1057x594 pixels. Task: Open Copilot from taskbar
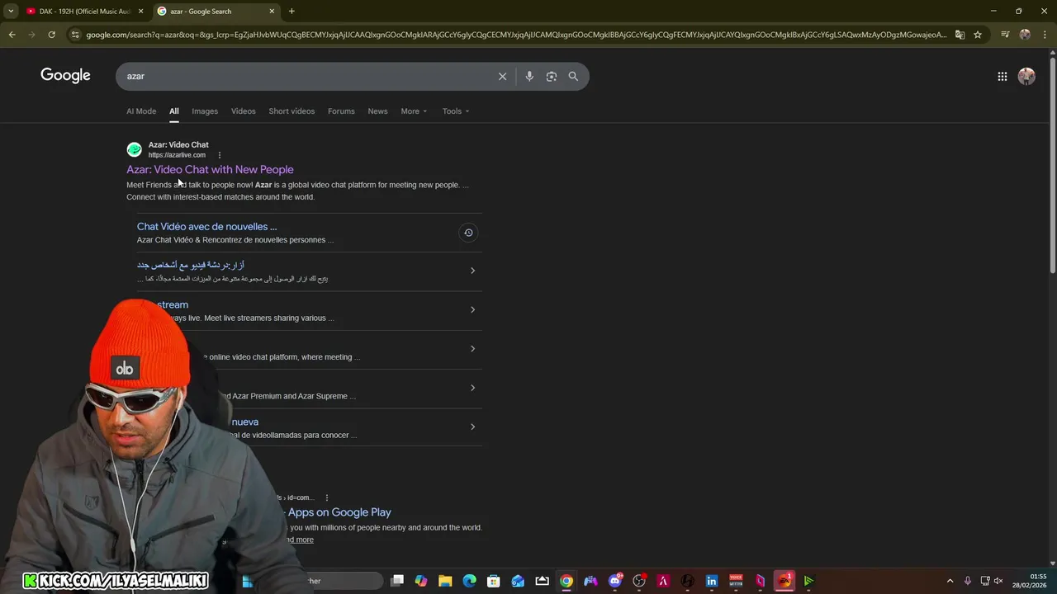point(421,581)
